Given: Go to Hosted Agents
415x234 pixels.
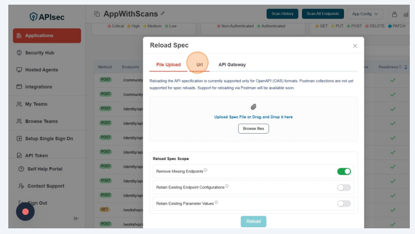Looking at the screenshot, I should [x=41, y=70].
